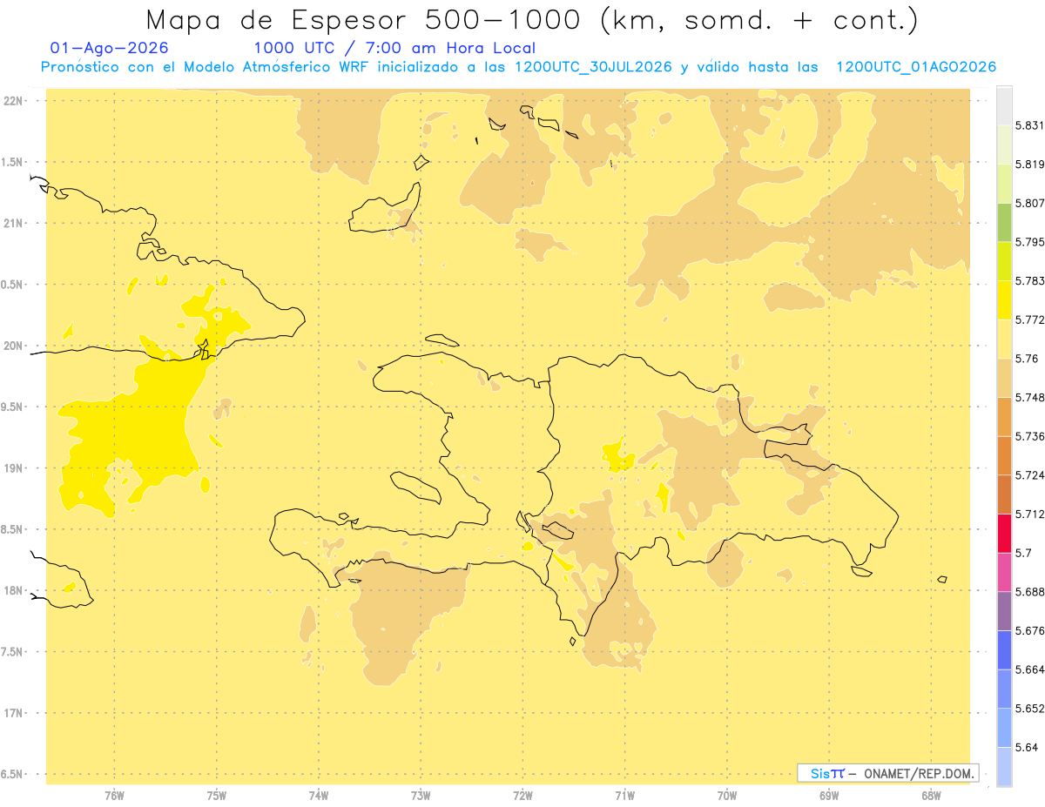Click the colorbar value '5.664'
The width and height of the screenshot is (1045, 807).
[x=1029, y=669]
